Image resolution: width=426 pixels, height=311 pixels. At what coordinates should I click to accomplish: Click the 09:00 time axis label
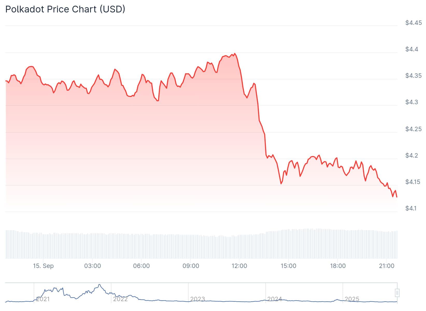point(191,266)
